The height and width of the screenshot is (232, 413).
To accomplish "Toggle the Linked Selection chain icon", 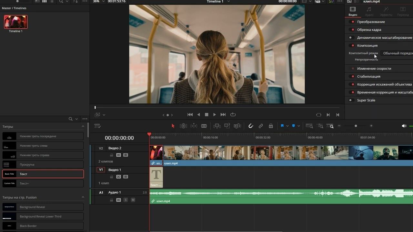I will pos(261,126).
